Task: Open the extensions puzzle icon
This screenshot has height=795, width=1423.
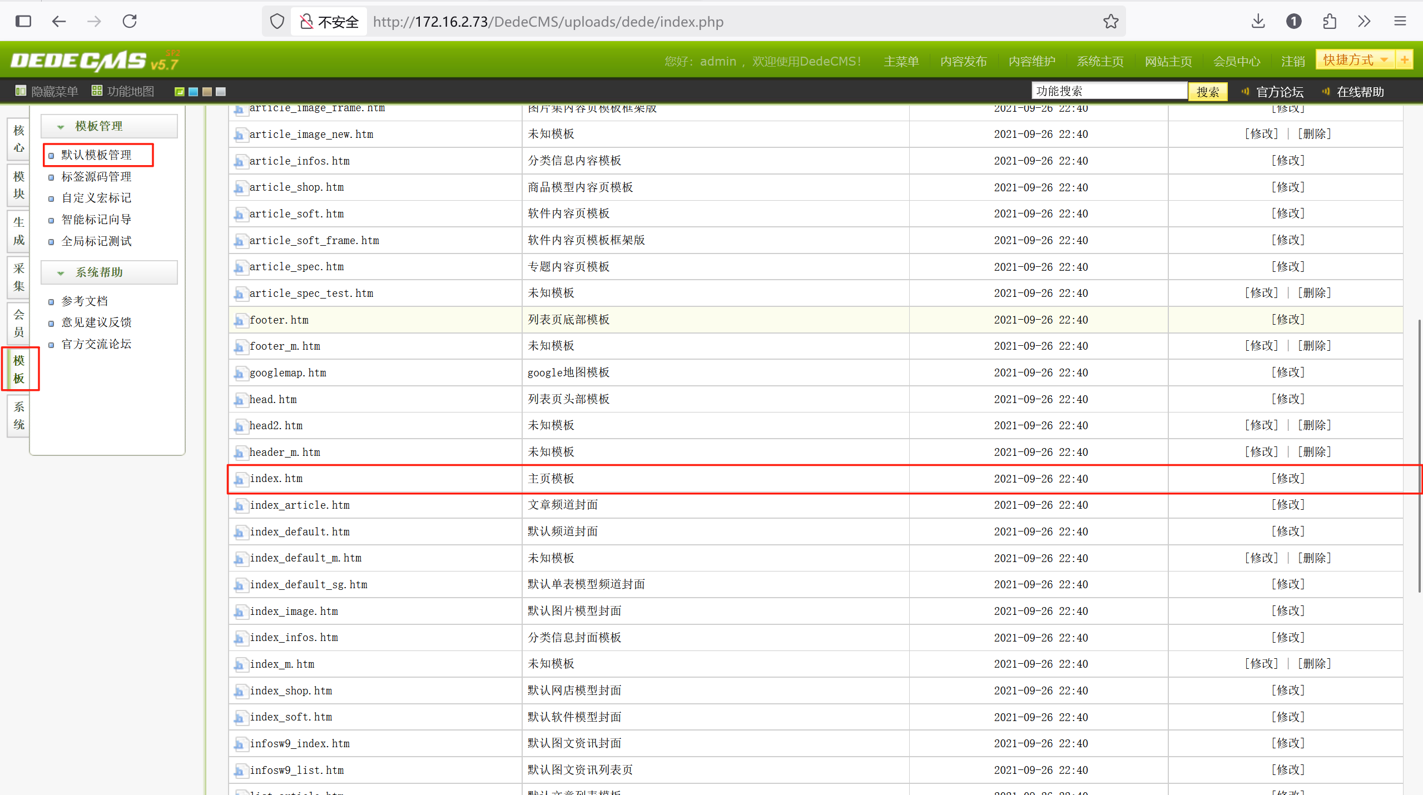Action: (x=1329, y=22)
